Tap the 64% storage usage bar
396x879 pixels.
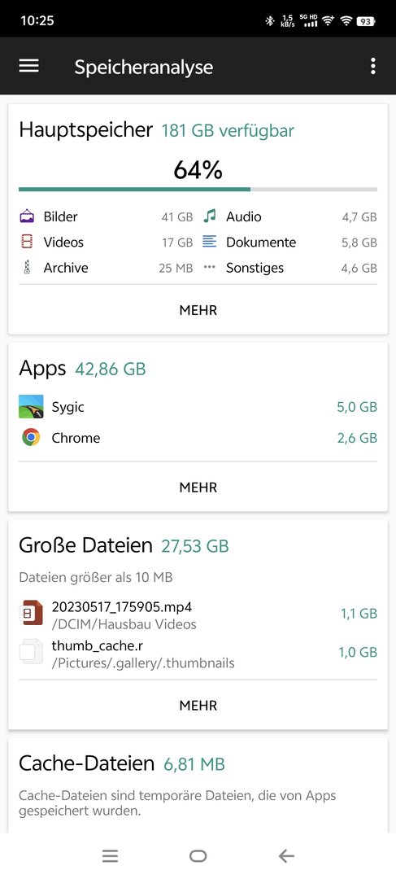(198, 190)
